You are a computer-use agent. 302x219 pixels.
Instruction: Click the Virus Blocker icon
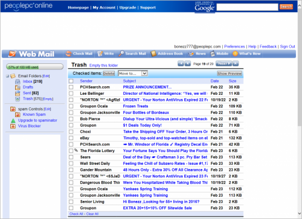coord(13,126)
